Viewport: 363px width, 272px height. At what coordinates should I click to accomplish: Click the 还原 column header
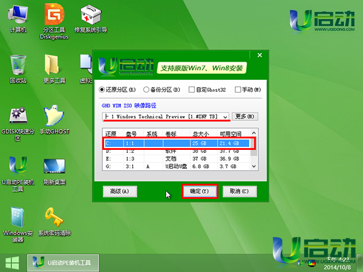(113, 134)
